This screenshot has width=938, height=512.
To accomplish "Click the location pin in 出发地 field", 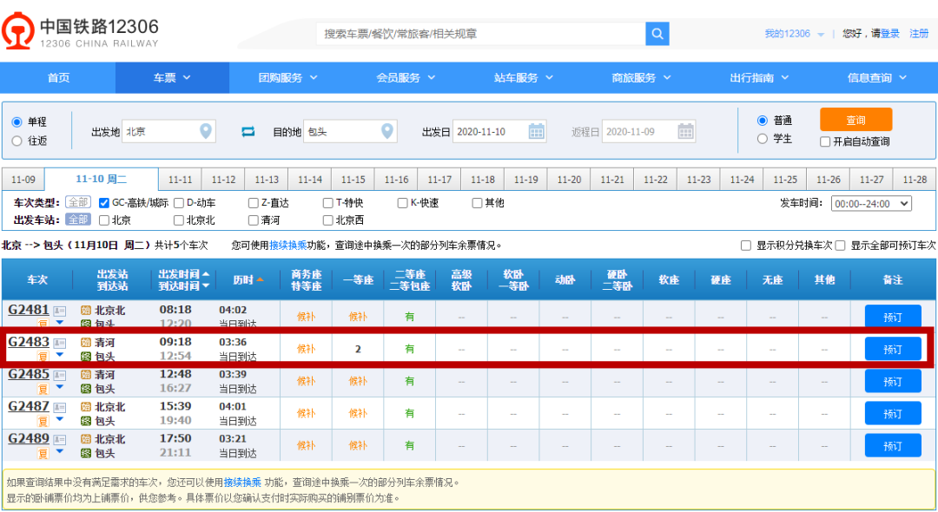I will coord(206,132).
